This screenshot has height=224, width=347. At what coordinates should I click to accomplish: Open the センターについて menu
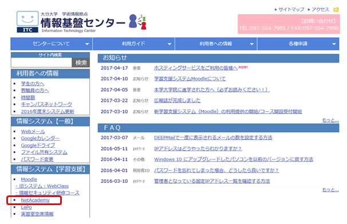pos(52,44)
